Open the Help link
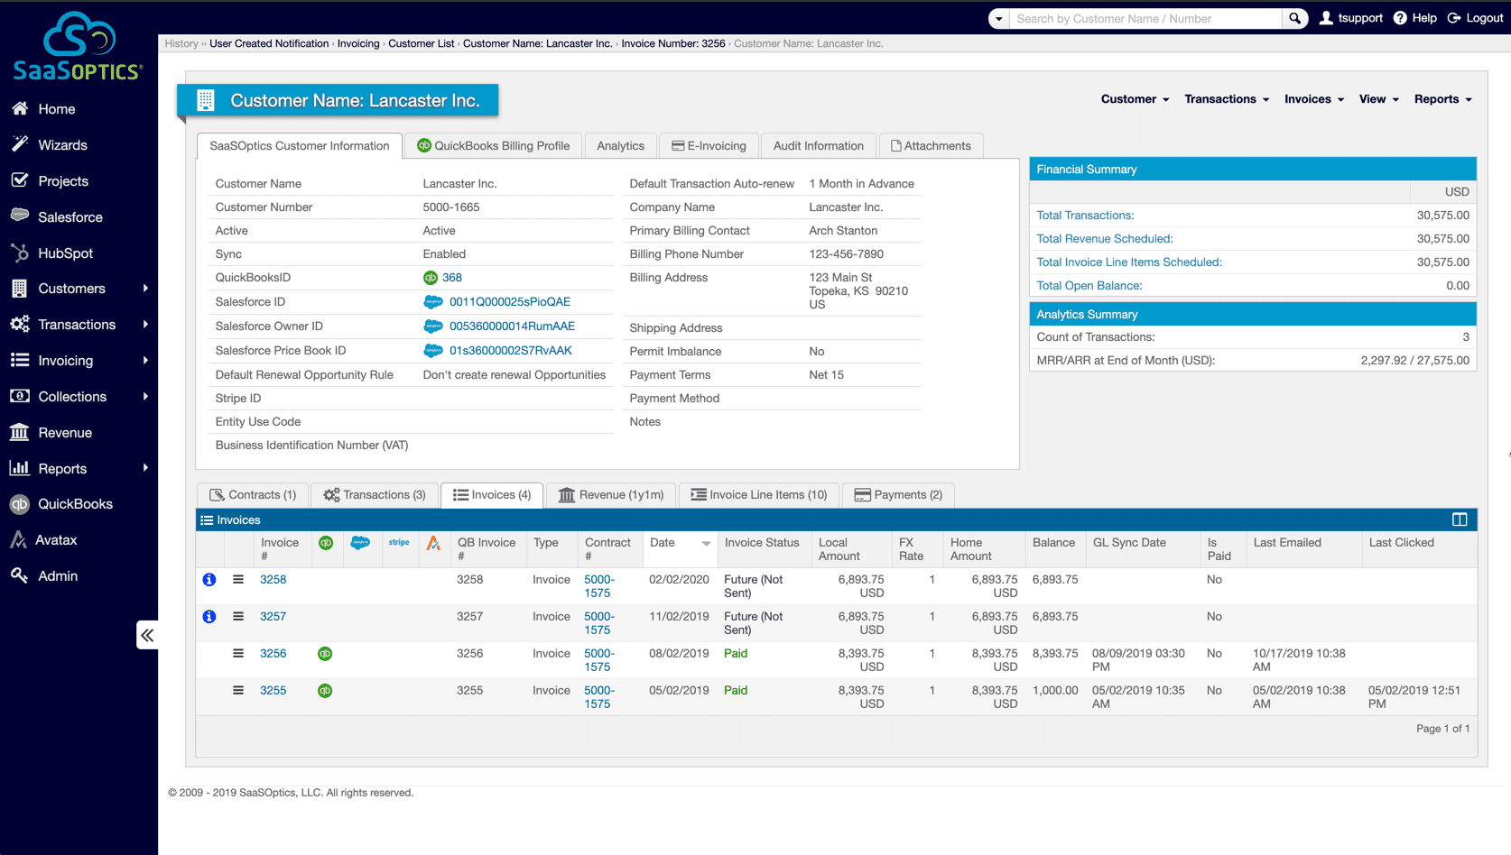The image size is (1511, 855). click(x=1415, y=18)
